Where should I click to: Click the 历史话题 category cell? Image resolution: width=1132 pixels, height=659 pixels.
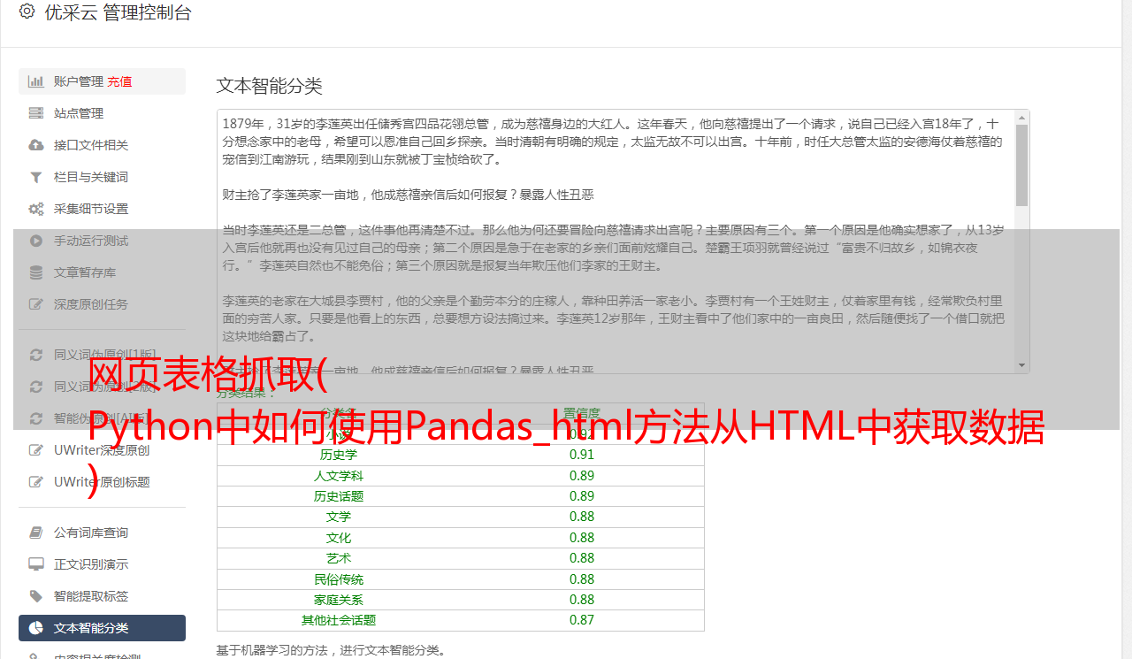(339, 496)
